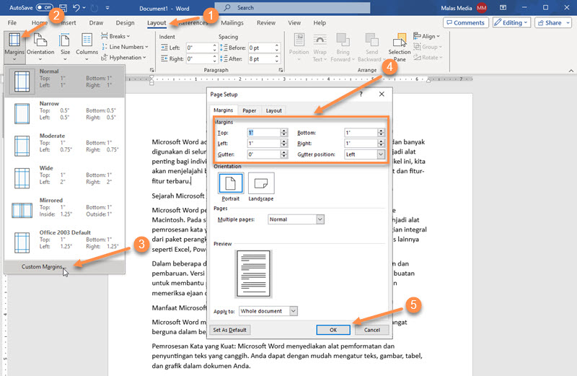This screenshot has height=376, width=577.
Task: Open Ribbon Display Options icon
Action: tap(503, 8)
